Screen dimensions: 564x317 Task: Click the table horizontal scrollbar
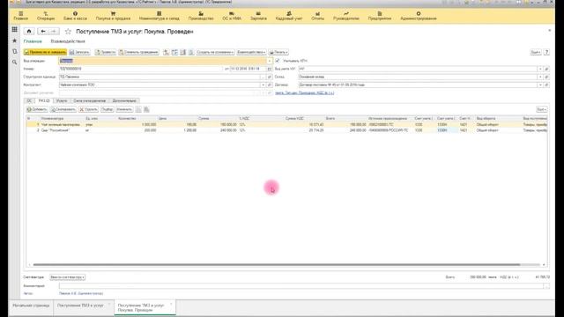[x=276, y=265]
